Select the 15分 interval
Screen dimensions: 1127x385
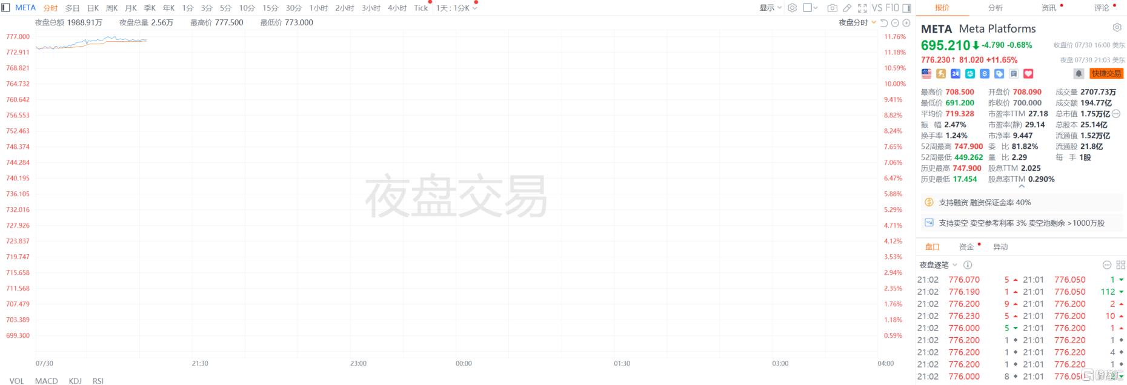point(270,8)
